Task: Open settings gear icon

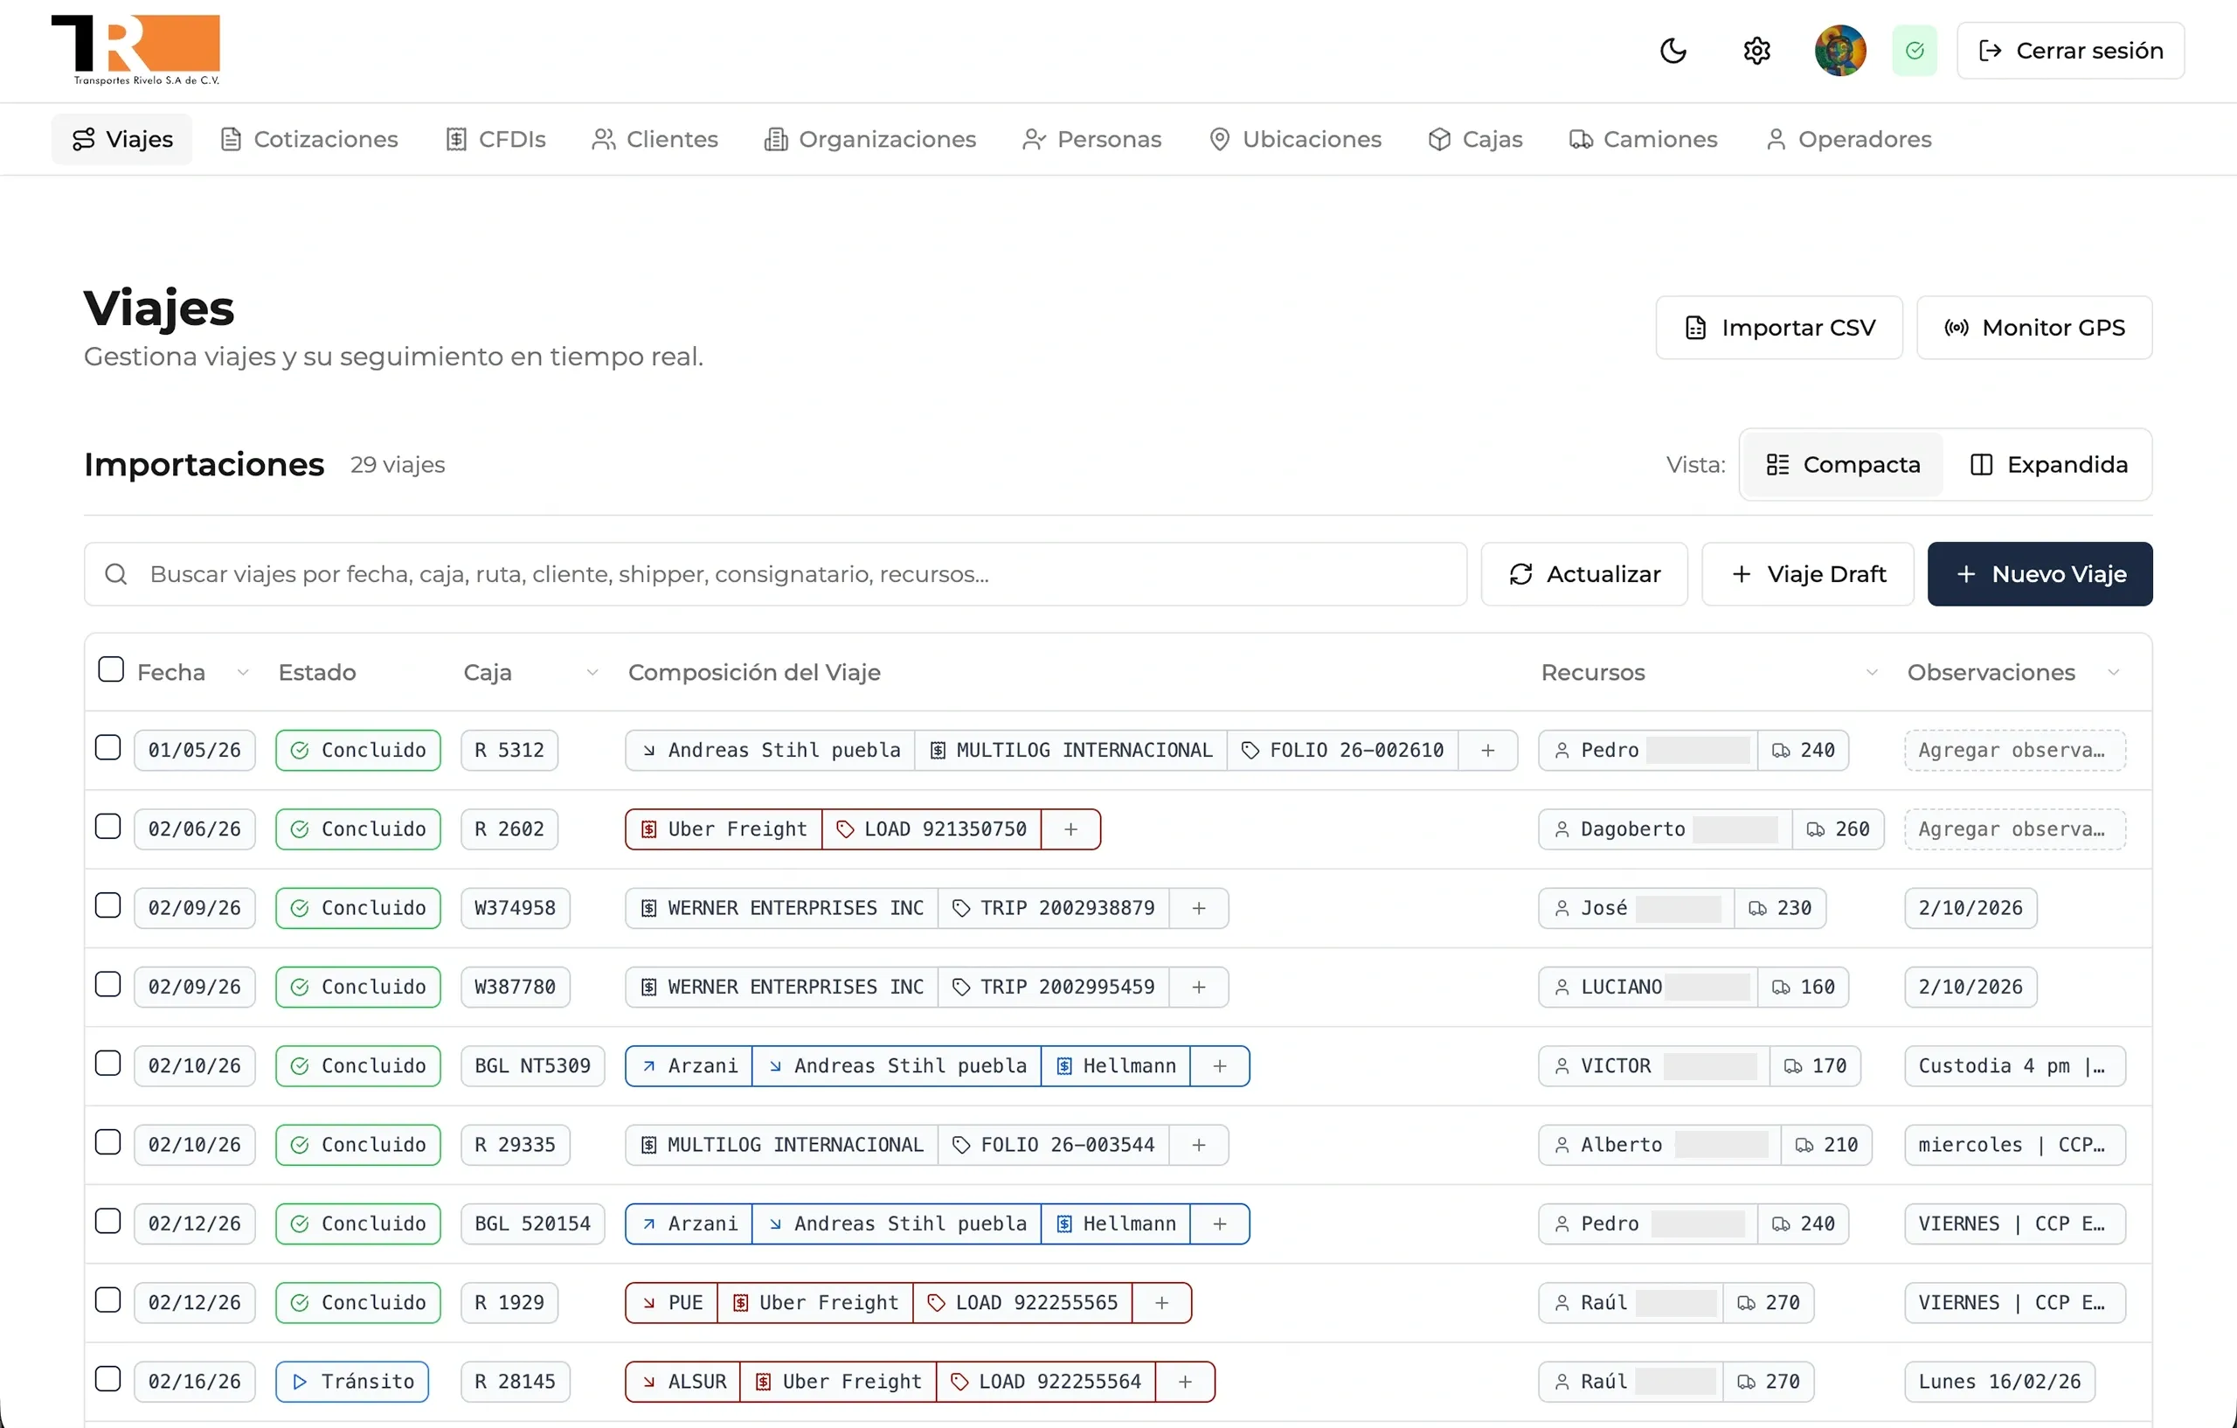Action: pos(1756,50)
